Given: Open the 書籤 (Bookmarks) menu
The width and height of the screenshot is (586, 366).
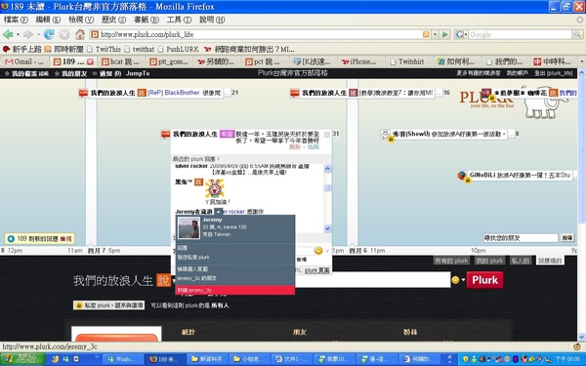Looking at the screenshot, I should 146,20.
